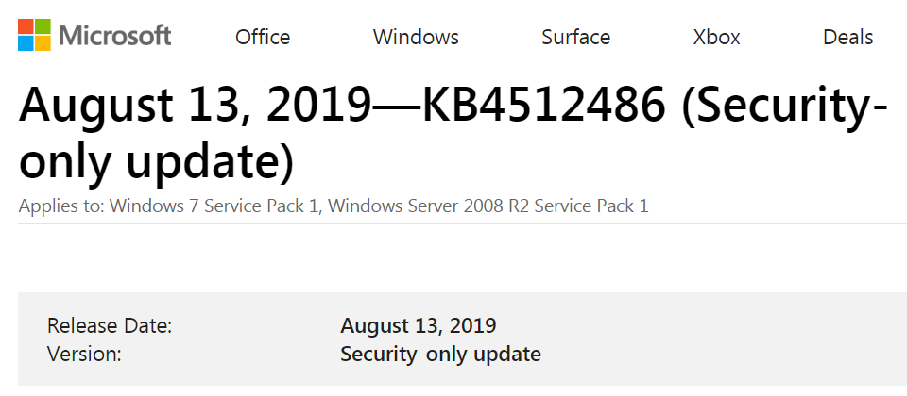This screenshot has height=396, width=907.
Task: Click the bold "Security-only update" version value
Action: [x=440, y=354]
